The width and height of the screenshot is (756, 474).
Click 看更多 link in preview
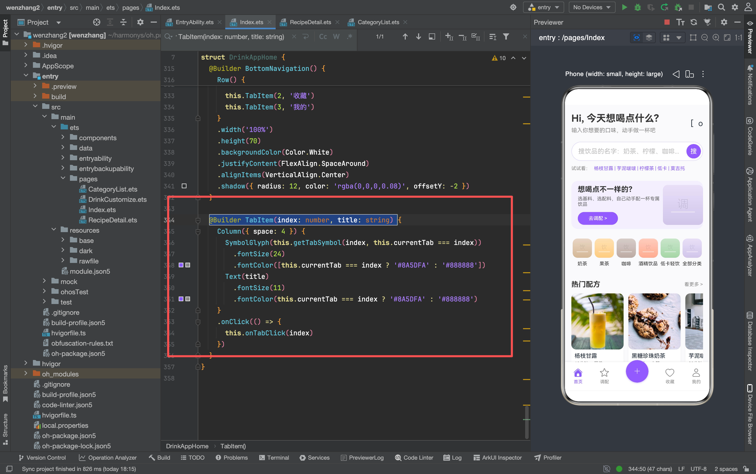[693, 284]
